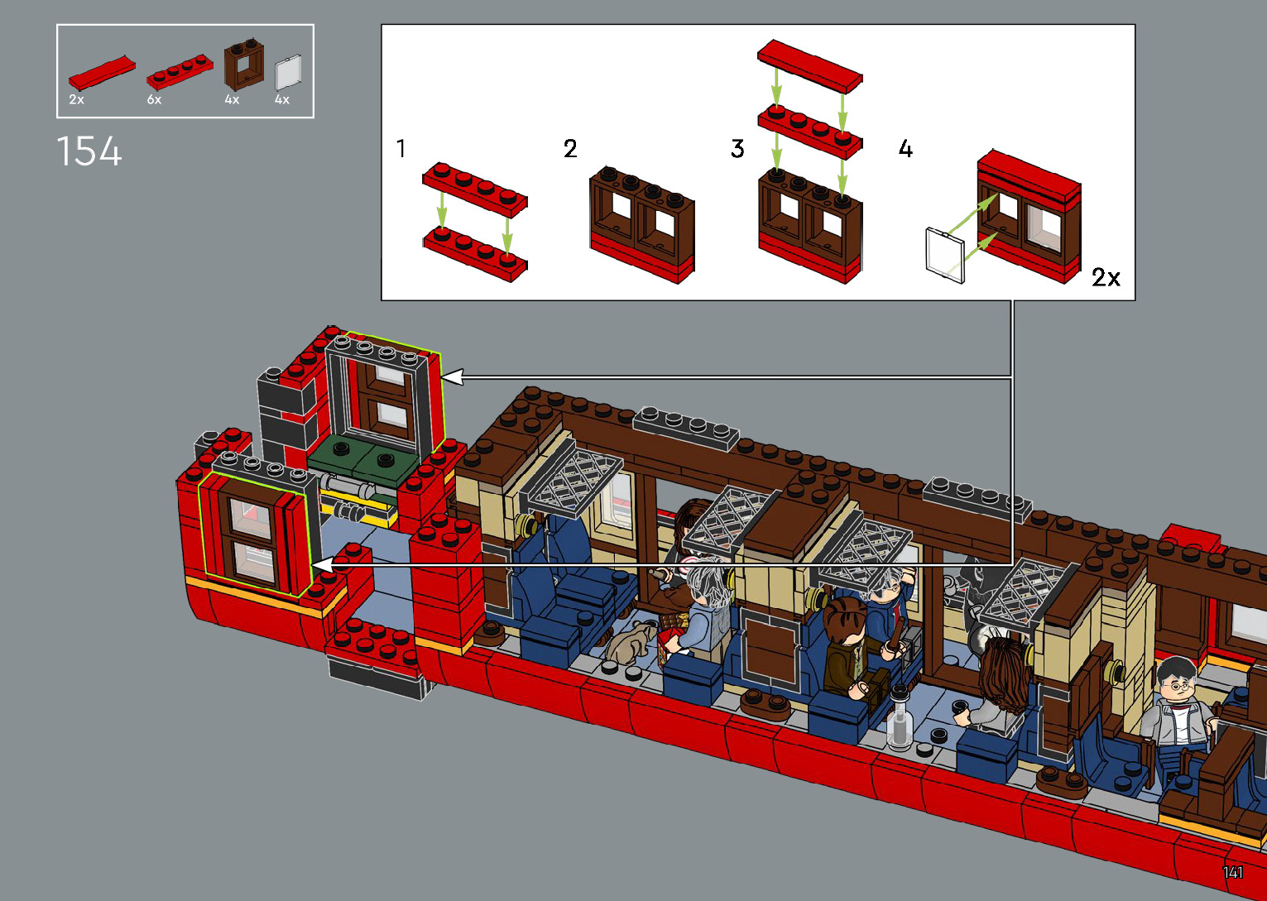Click the dark green tiles below upper window
The width and height of the screenshot is (1267, 901).
362,457
